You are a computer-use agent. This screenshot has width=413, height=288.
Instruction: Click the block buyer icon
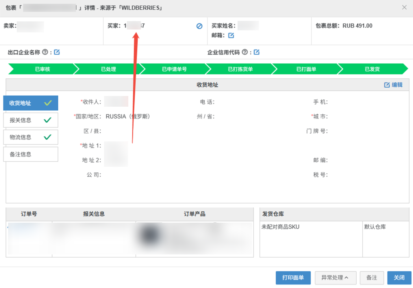coord(199,26)
